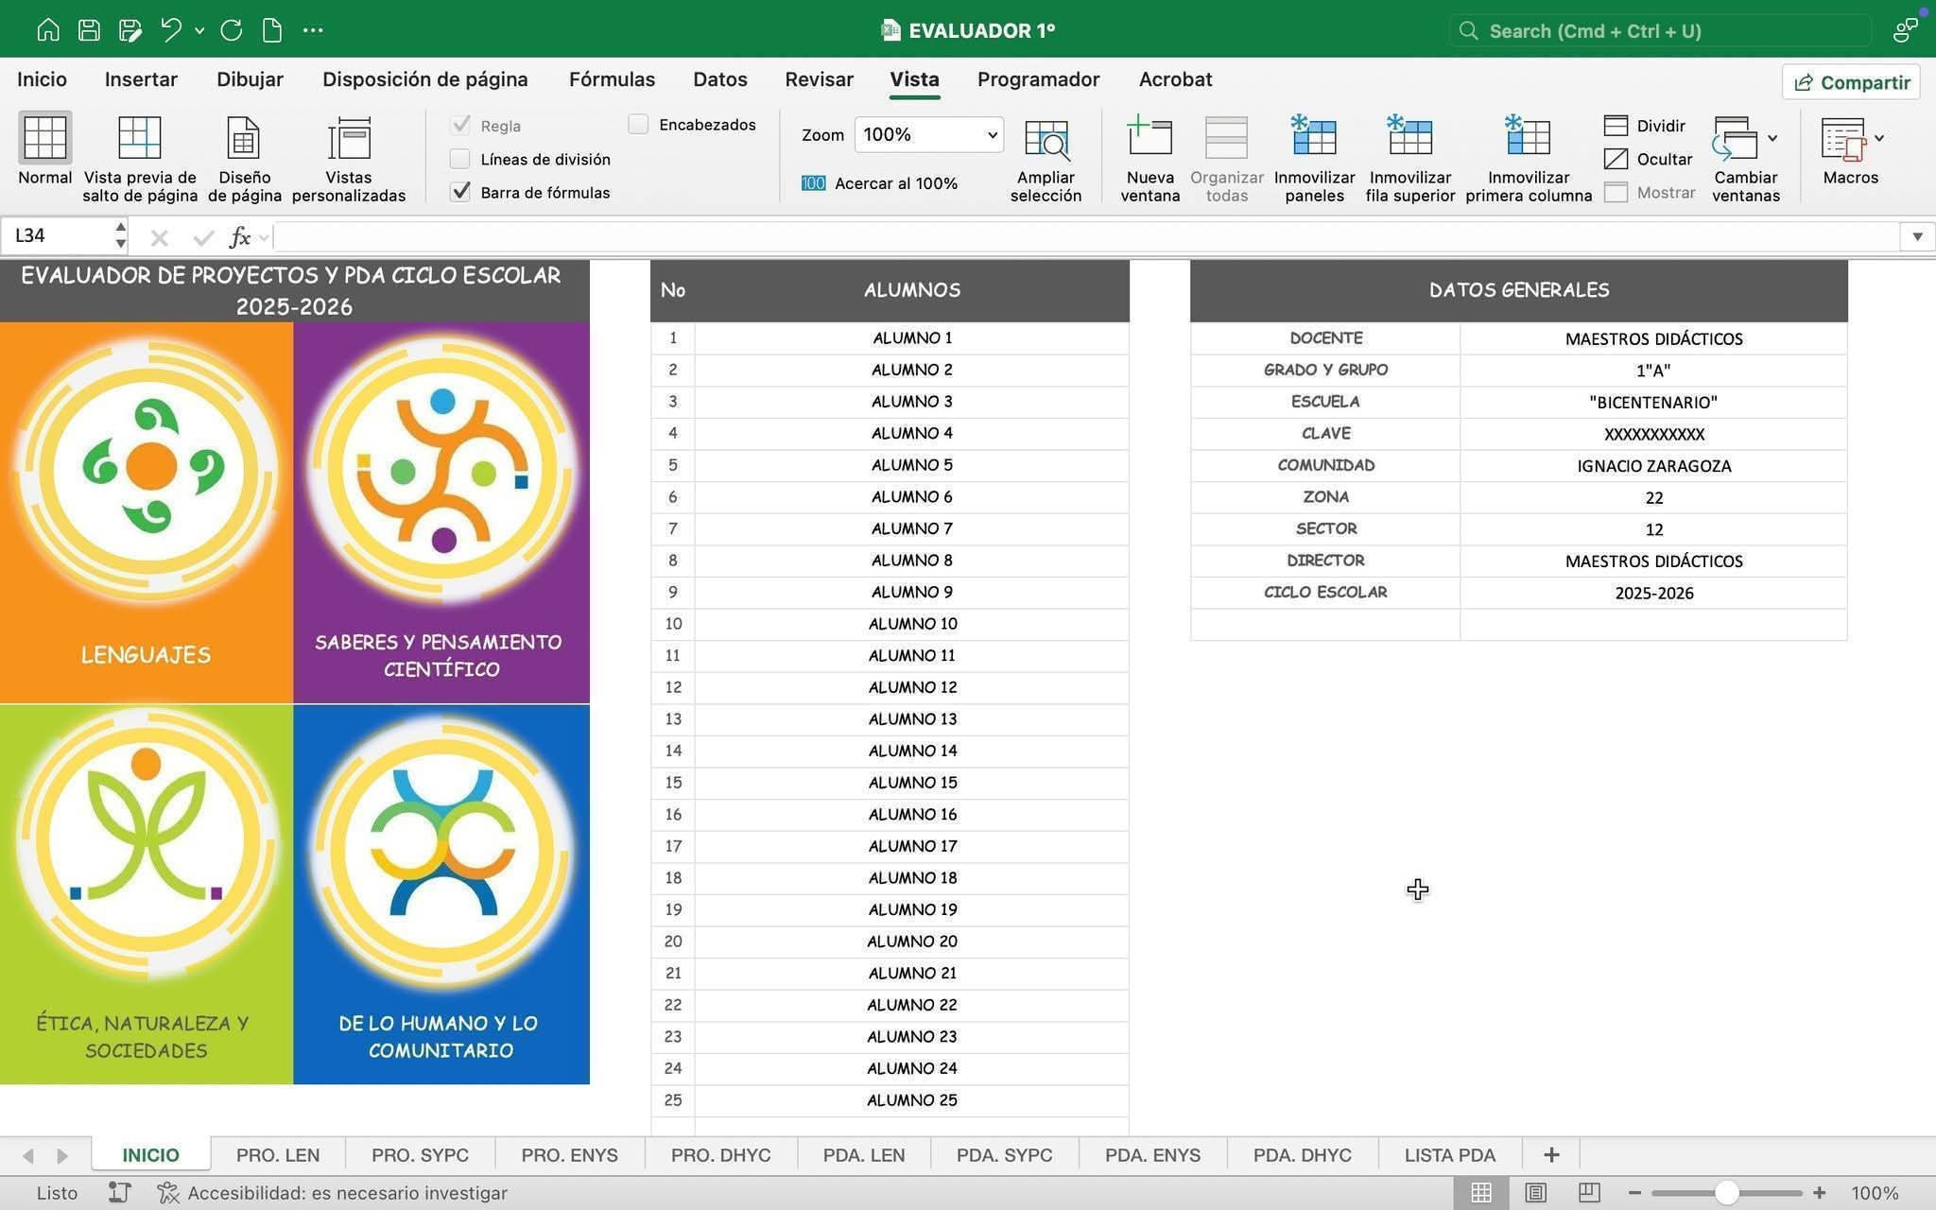1936x1210 pixels.
Task: Click the Undo arrow icon
Action: 171,30
